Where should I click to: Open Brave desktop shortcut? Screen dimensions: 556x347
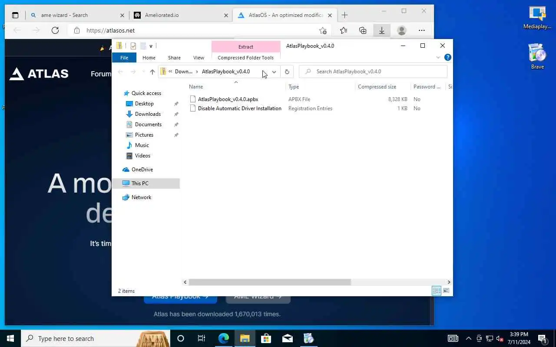point(537,56)
